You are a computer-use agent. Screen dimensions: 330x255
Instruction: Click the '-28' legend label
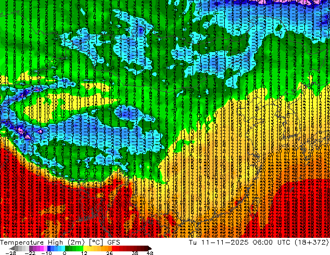[10, 253]
